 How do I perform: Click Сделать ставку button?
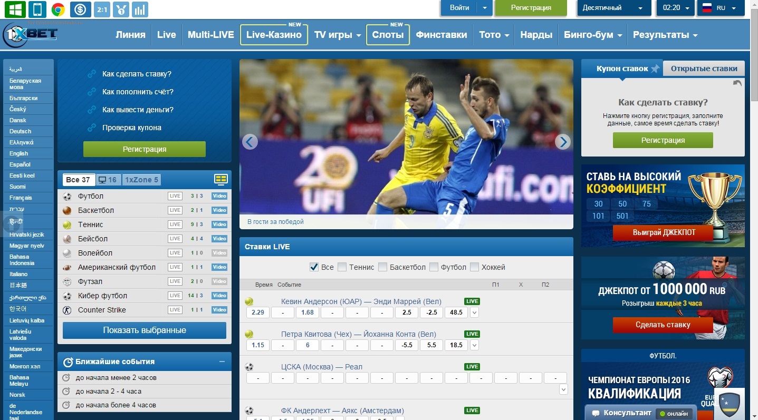tap(663, 325)
